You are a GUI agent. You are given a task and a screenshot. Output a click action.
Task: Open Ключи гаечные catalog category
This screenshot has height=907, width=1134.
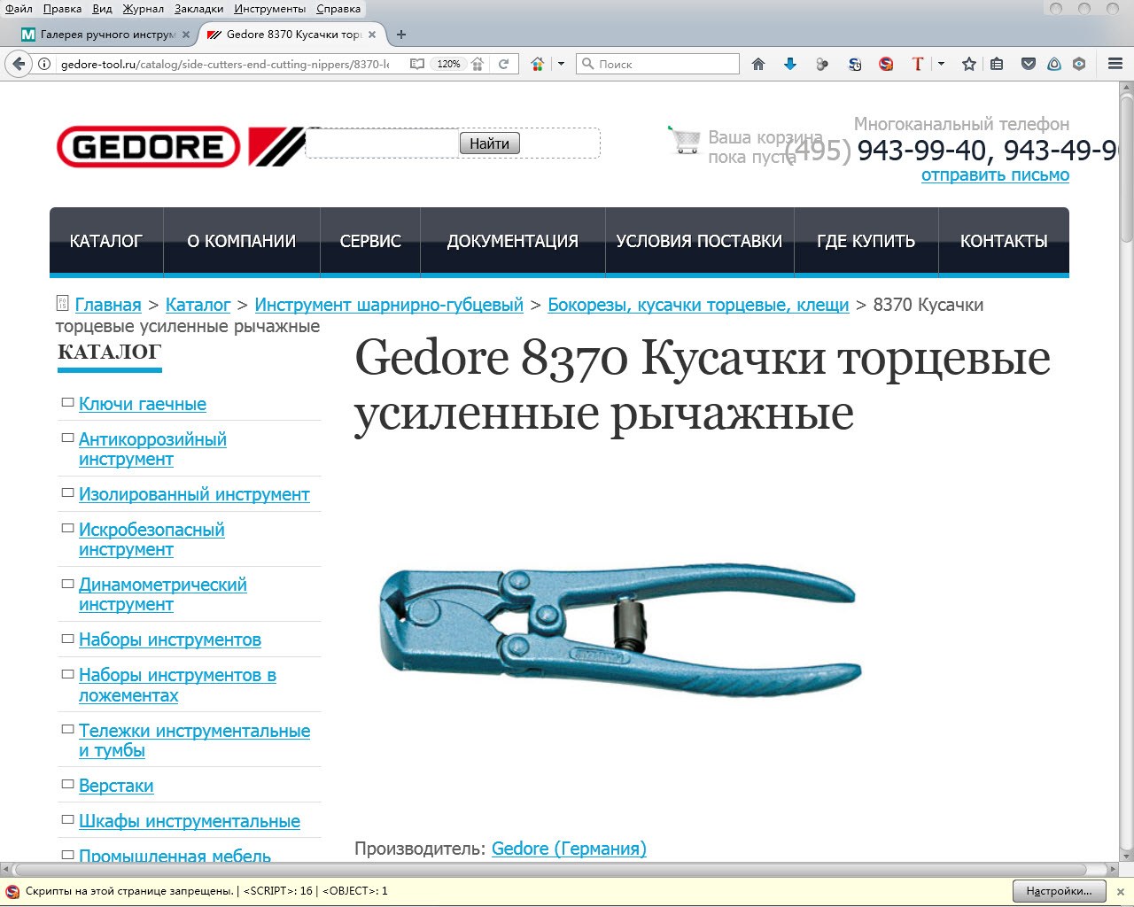point(143,404)
